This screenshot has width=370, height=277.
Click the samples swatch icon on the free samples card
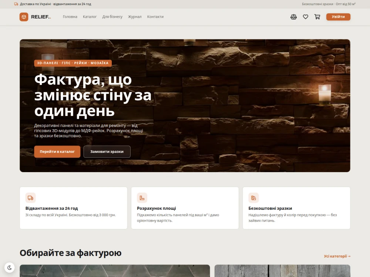pos(254,198)
